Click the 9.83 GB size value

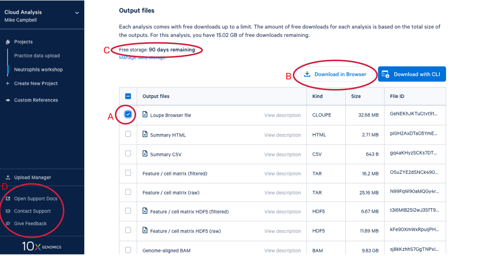(x=369, y=250)
